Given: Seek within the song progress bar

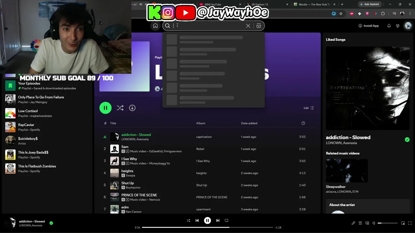Looking at the screenshot, I should [207, 227].
